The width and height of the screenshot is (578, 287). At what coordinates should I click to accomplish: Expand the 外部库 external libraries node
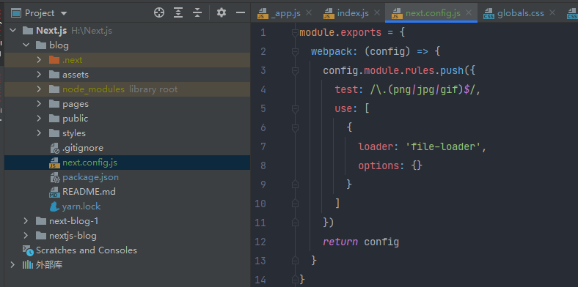pyautogui.click(x=13, y=265)
